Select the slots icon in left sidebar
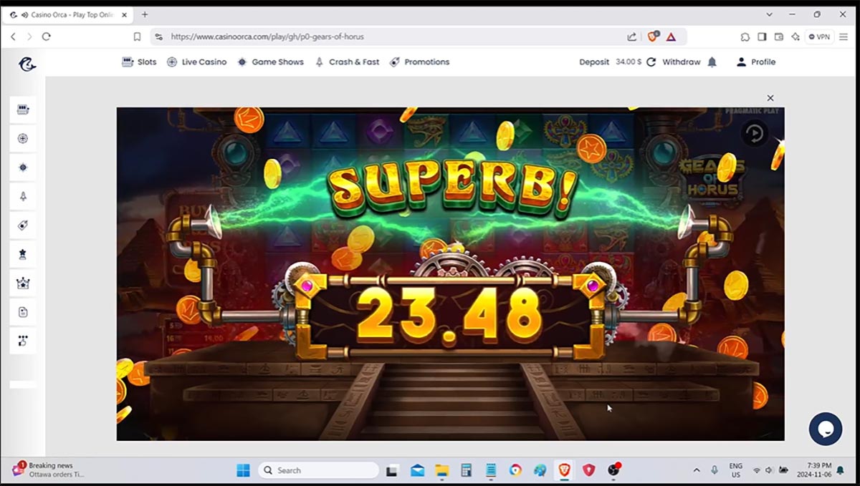 [x=23, y=110]
